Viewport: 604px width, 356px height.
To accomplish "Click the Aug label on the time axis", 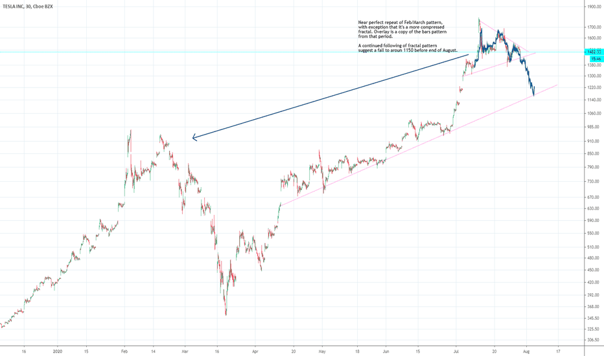I will 527,351.
